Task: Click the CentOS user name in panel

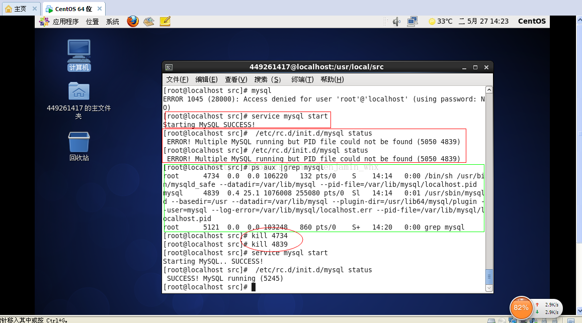Action: [x=532, y=21]
